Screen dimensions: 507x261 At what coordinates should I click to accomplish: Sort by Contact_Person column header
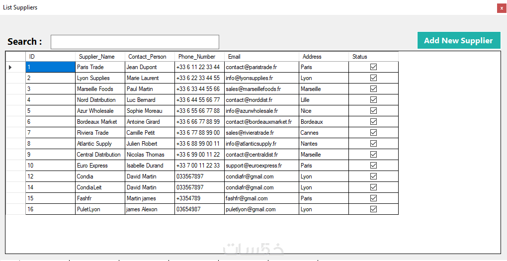[150, 57]
